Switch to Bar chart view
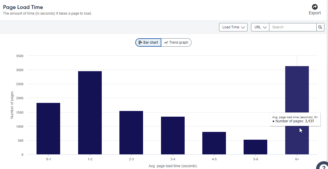This screenshot has width=328, height=169. [x=148, y=42]
